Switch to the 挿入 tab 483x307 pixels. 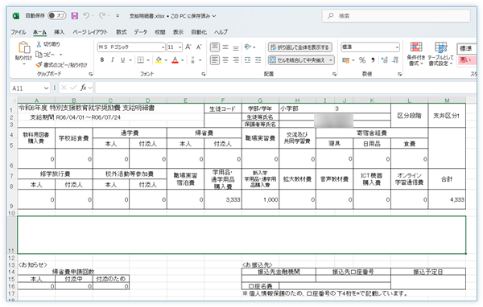point(59,32)
